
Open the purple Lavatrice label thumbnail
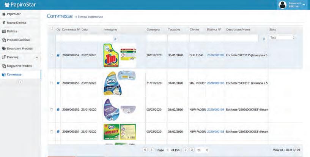tap(120, 109)
